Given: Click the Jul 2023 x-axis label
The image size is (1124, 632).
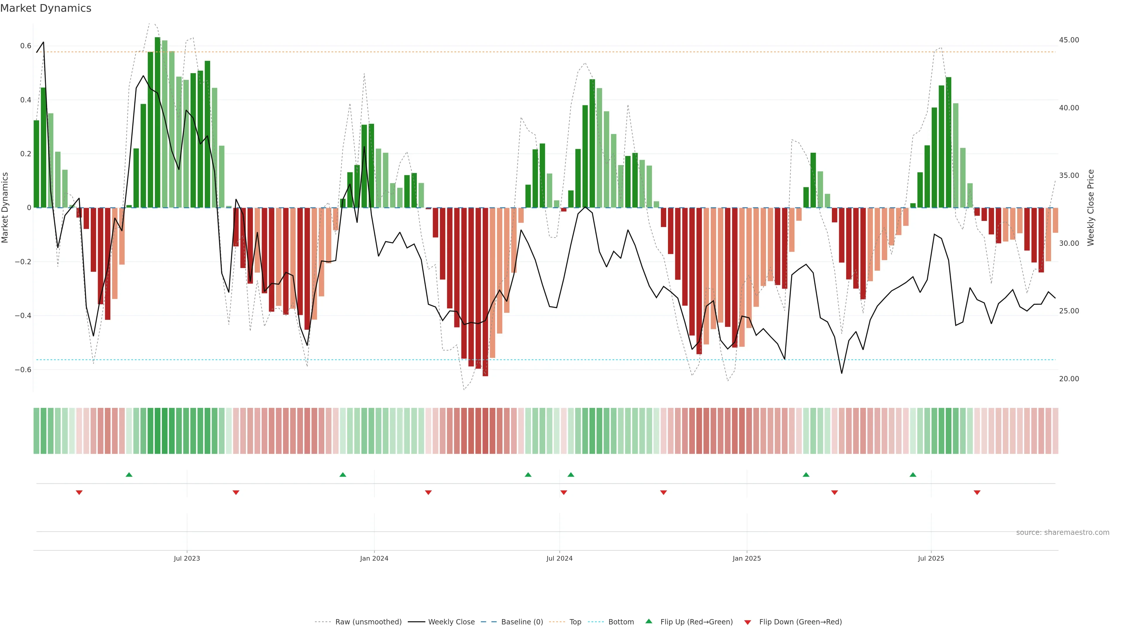Looking at the screenshot, I should tap(187, 558).
